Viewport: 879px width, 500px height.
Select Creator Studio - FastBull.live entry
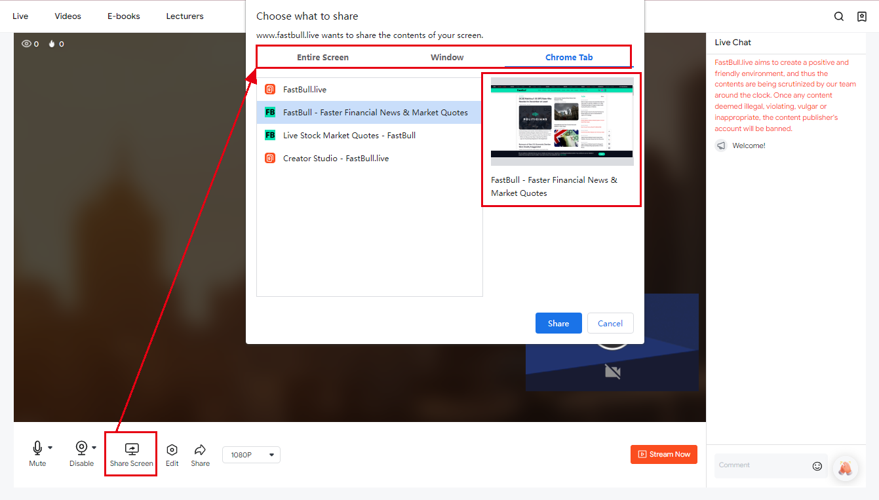369,159
